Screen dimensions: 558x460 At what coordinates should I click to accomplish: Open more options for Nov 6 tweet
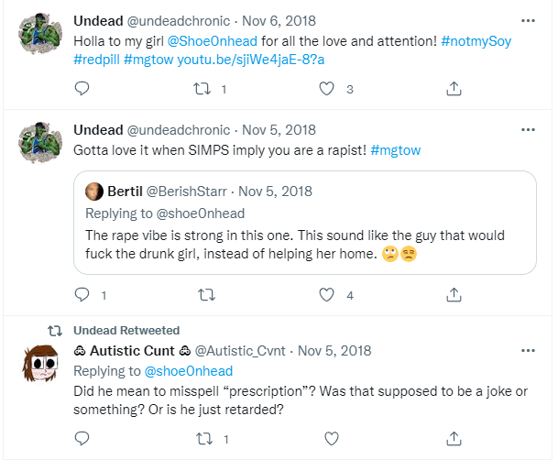click(x=529, y=19)
